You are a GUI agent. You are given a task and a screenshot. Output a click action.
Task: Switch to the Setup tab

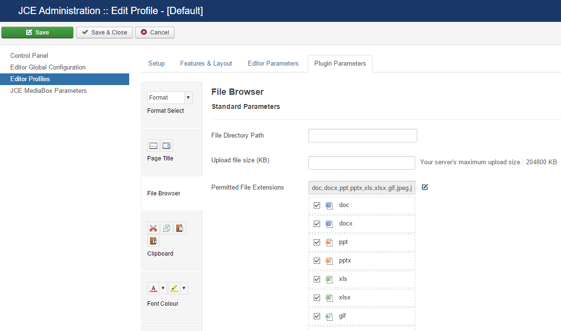[x=156, y=63]
